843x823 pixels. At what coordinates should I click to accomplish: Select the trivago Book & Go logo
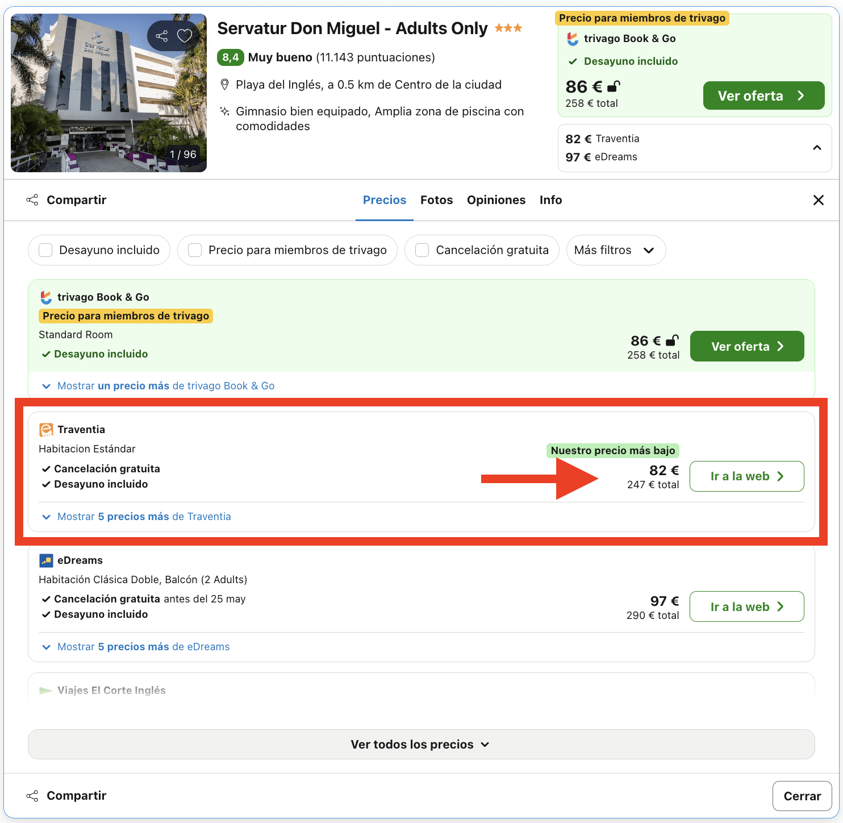tap(45, 297)
